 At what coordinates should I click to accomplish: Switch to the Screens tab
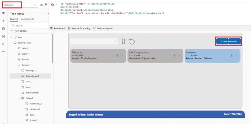[14, 19]
